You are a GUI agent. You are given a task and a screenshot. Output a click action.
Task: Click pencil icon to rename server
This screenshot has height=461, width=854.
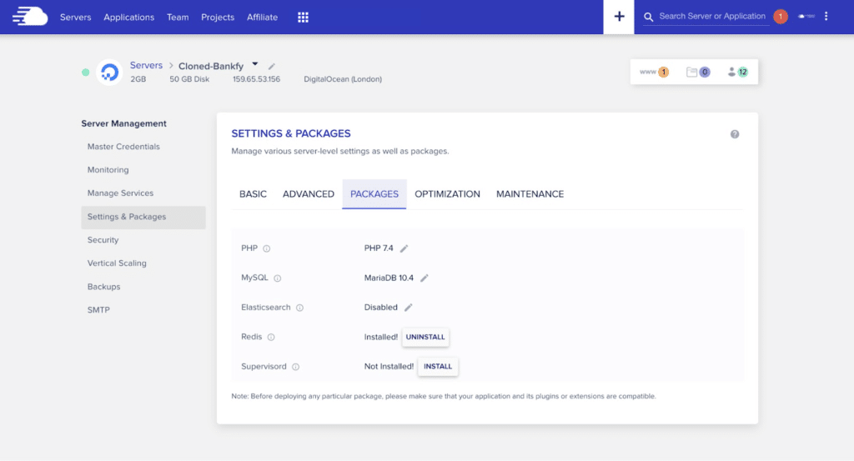point(272,66)
